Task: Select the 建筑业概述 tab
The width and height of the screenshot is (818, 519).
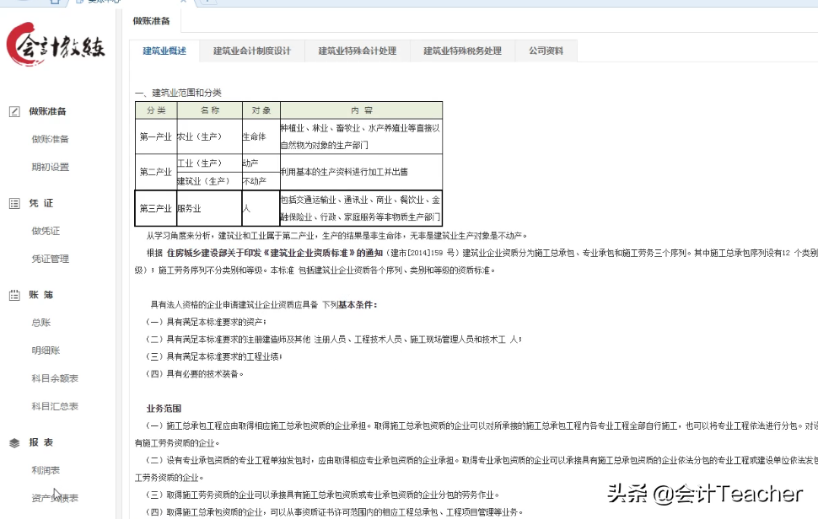Action: coord(164,51)
